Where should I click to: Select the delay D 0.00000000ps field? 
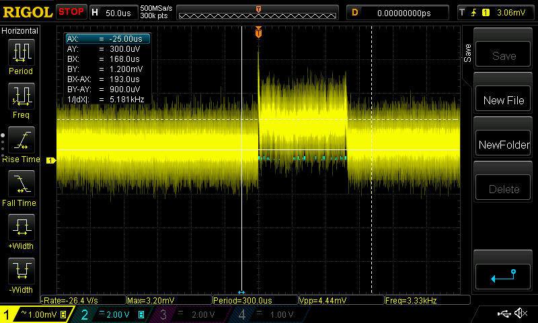coord(397,13)
